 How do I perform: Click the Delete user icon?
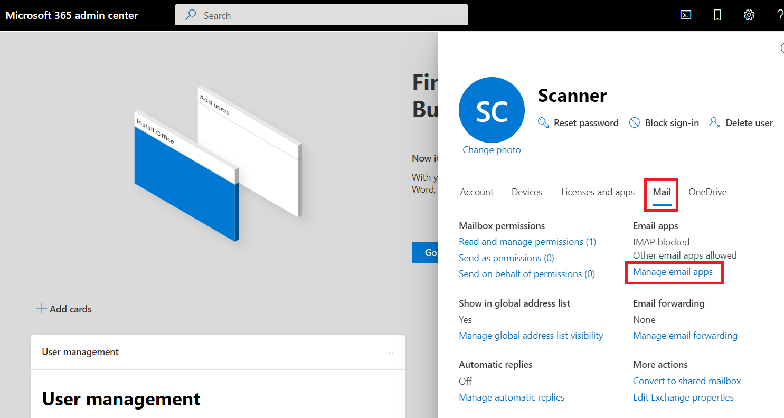point(714,122)
